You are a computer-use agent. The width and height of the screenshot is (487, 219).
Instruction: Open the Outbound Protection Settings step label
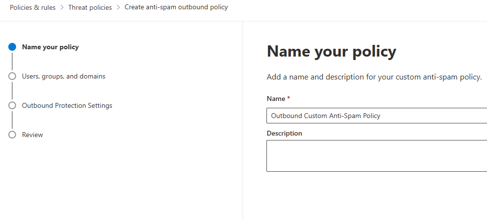coord(67,106)
